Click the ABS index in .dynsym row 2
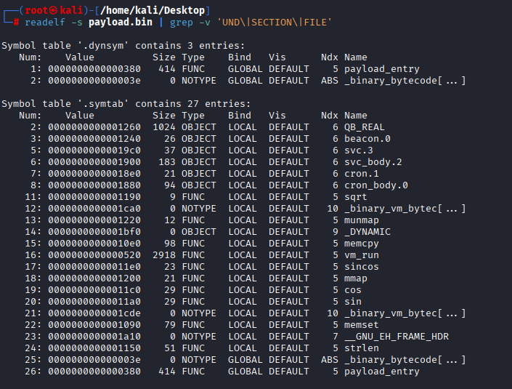Image resolution: width=512 pixels, height=389 pixels. pyautogui.click(x=330, y=81)
